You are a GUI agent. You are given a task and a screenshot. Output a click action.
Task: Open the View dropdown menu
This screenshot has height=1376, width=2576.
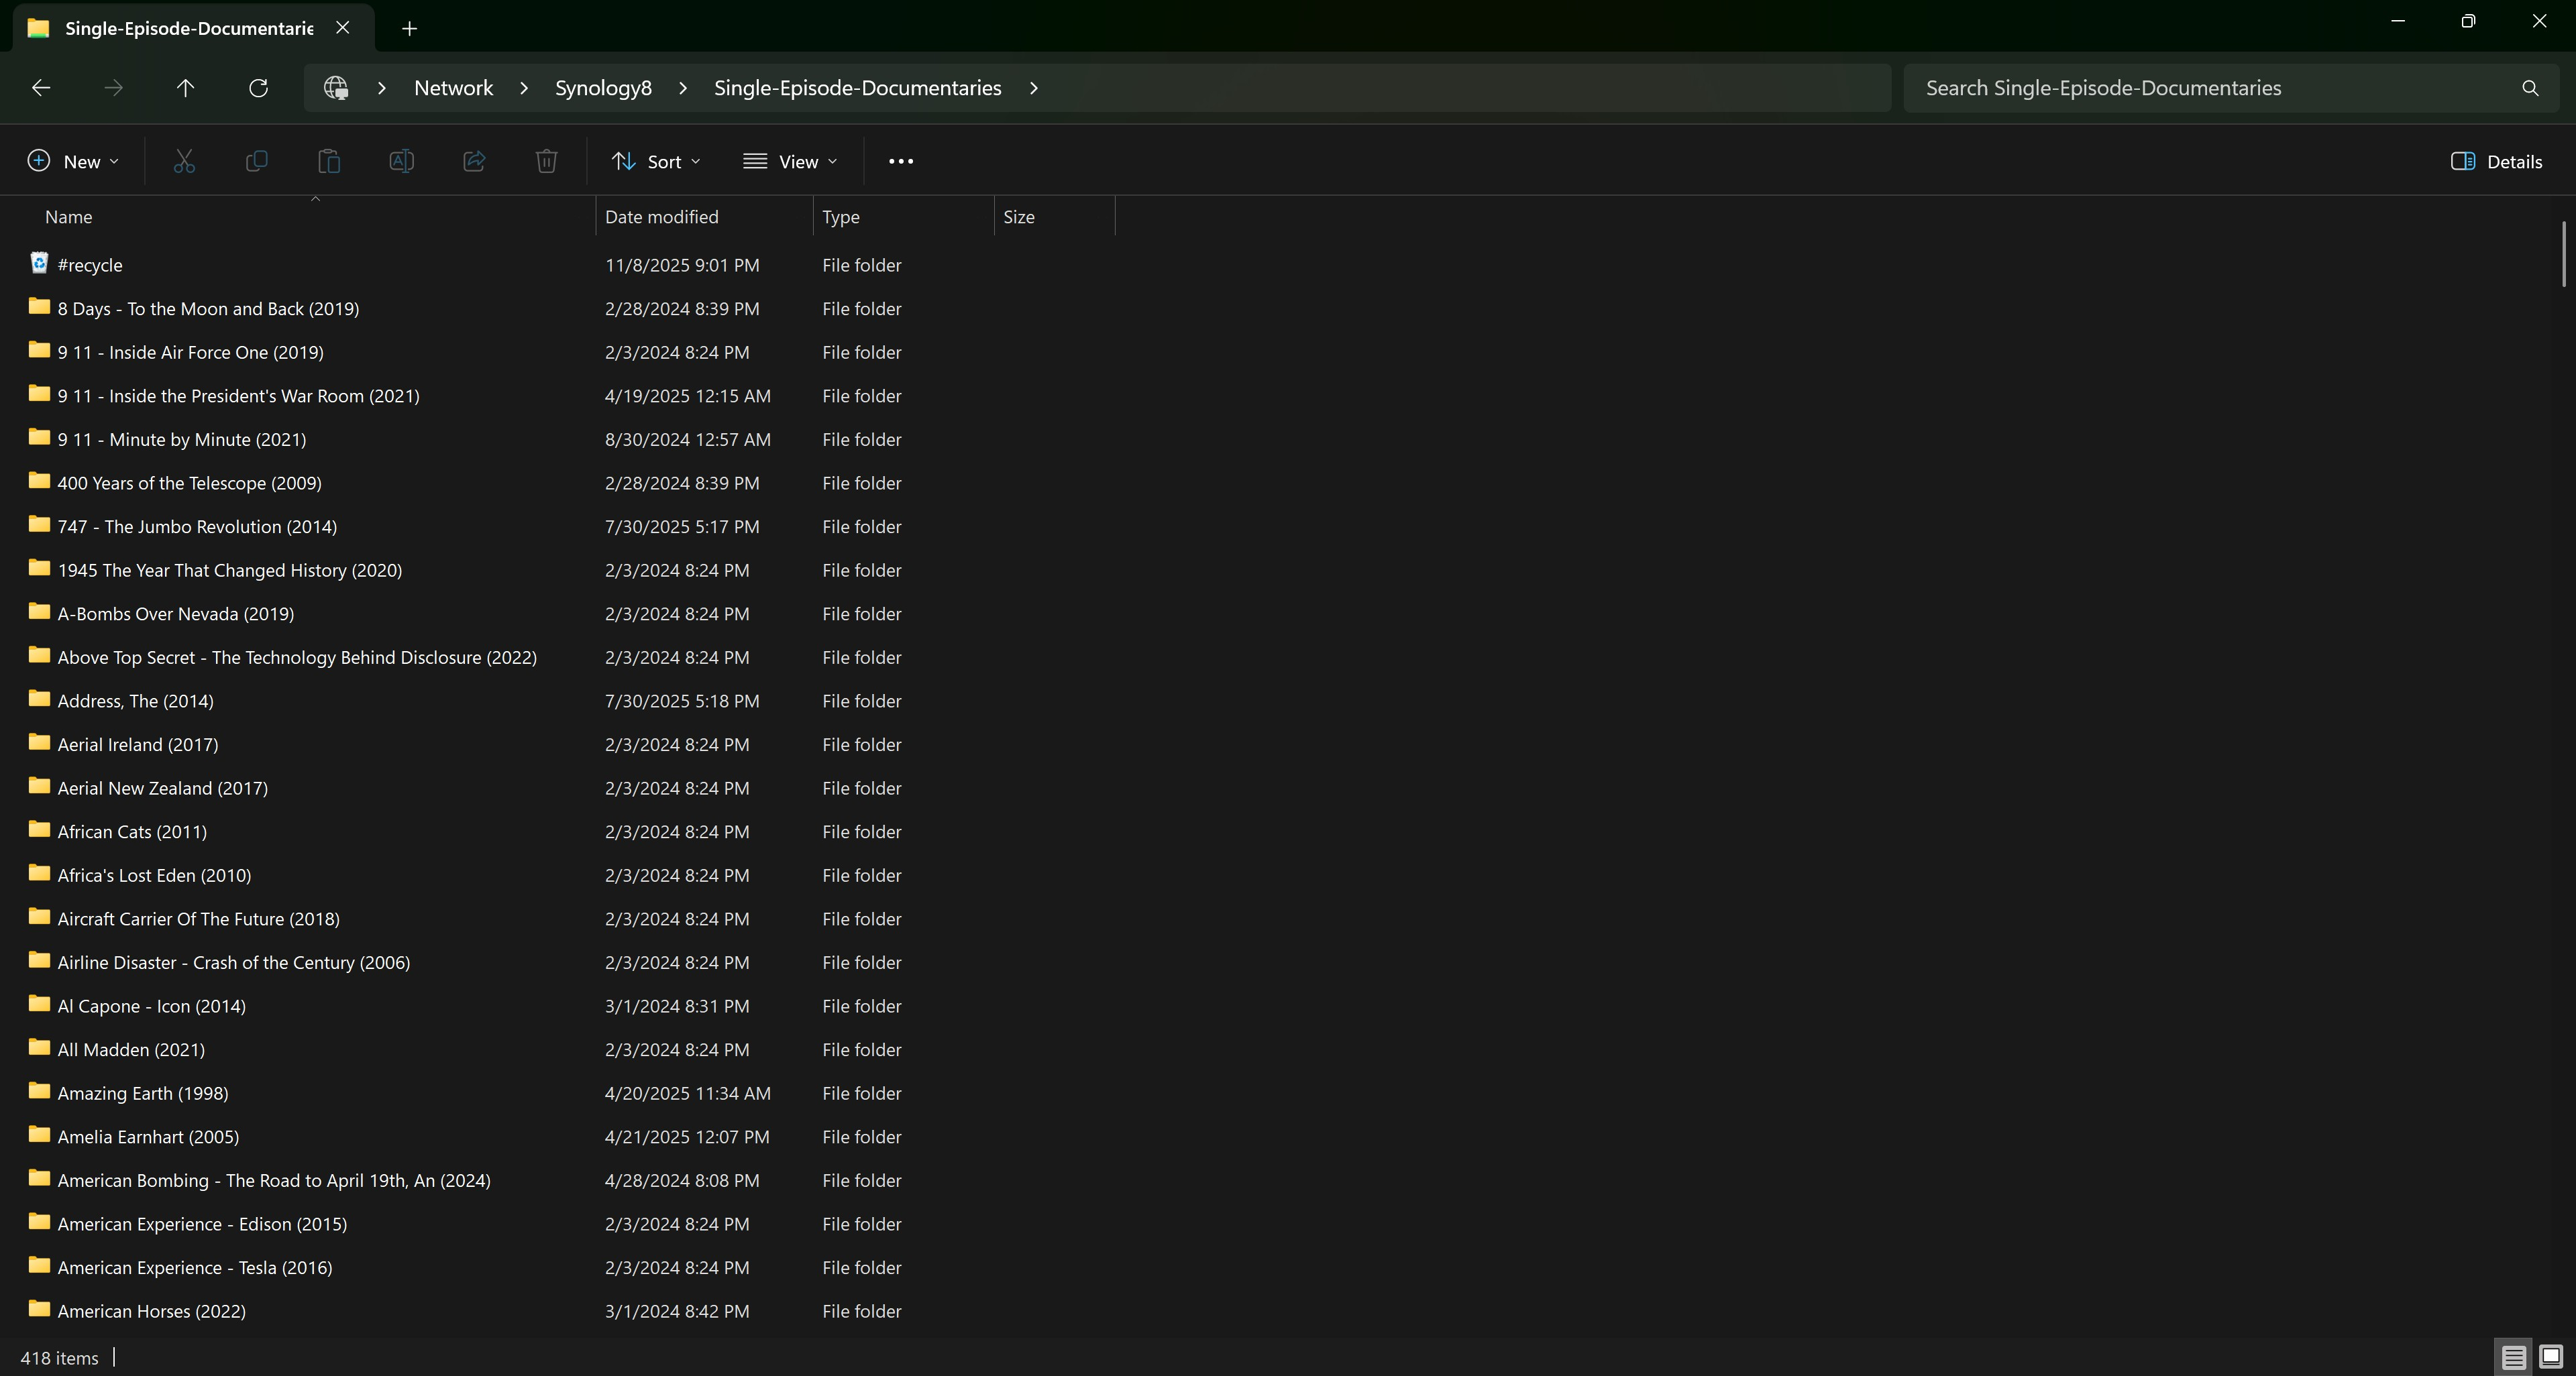coord(790,161)
